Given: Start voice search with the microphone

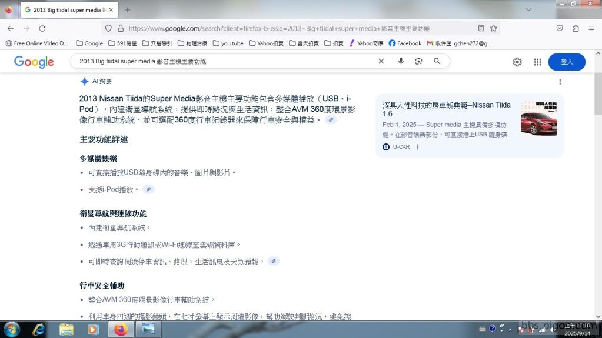Looking at the screenshot, I should point(401,61).
